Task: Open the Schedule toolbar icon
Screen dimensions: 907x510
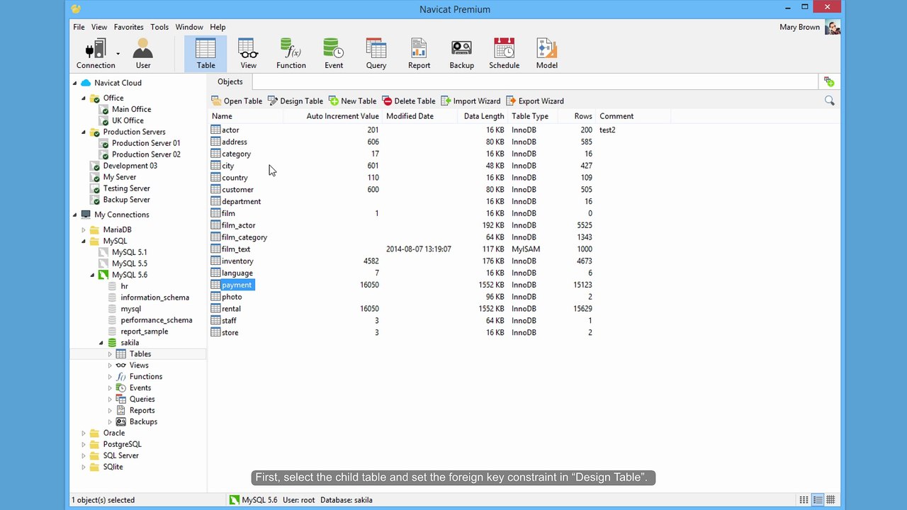Action: click(x=504, y=54)
